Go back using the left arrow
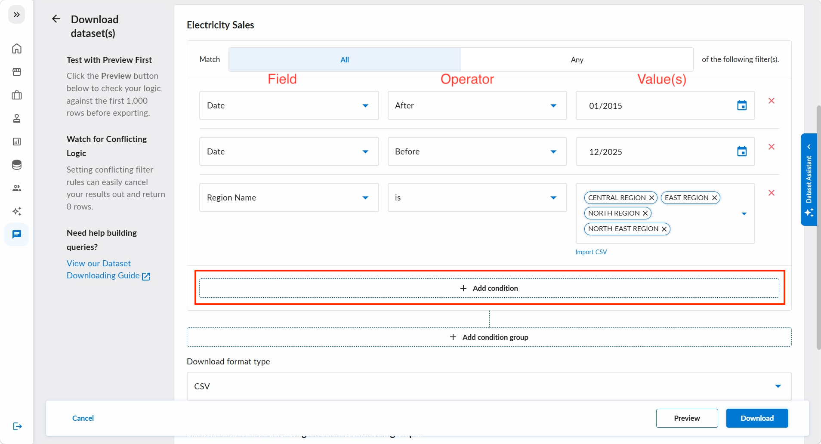Viewport: 821px width, 444px height. (56, 19)
